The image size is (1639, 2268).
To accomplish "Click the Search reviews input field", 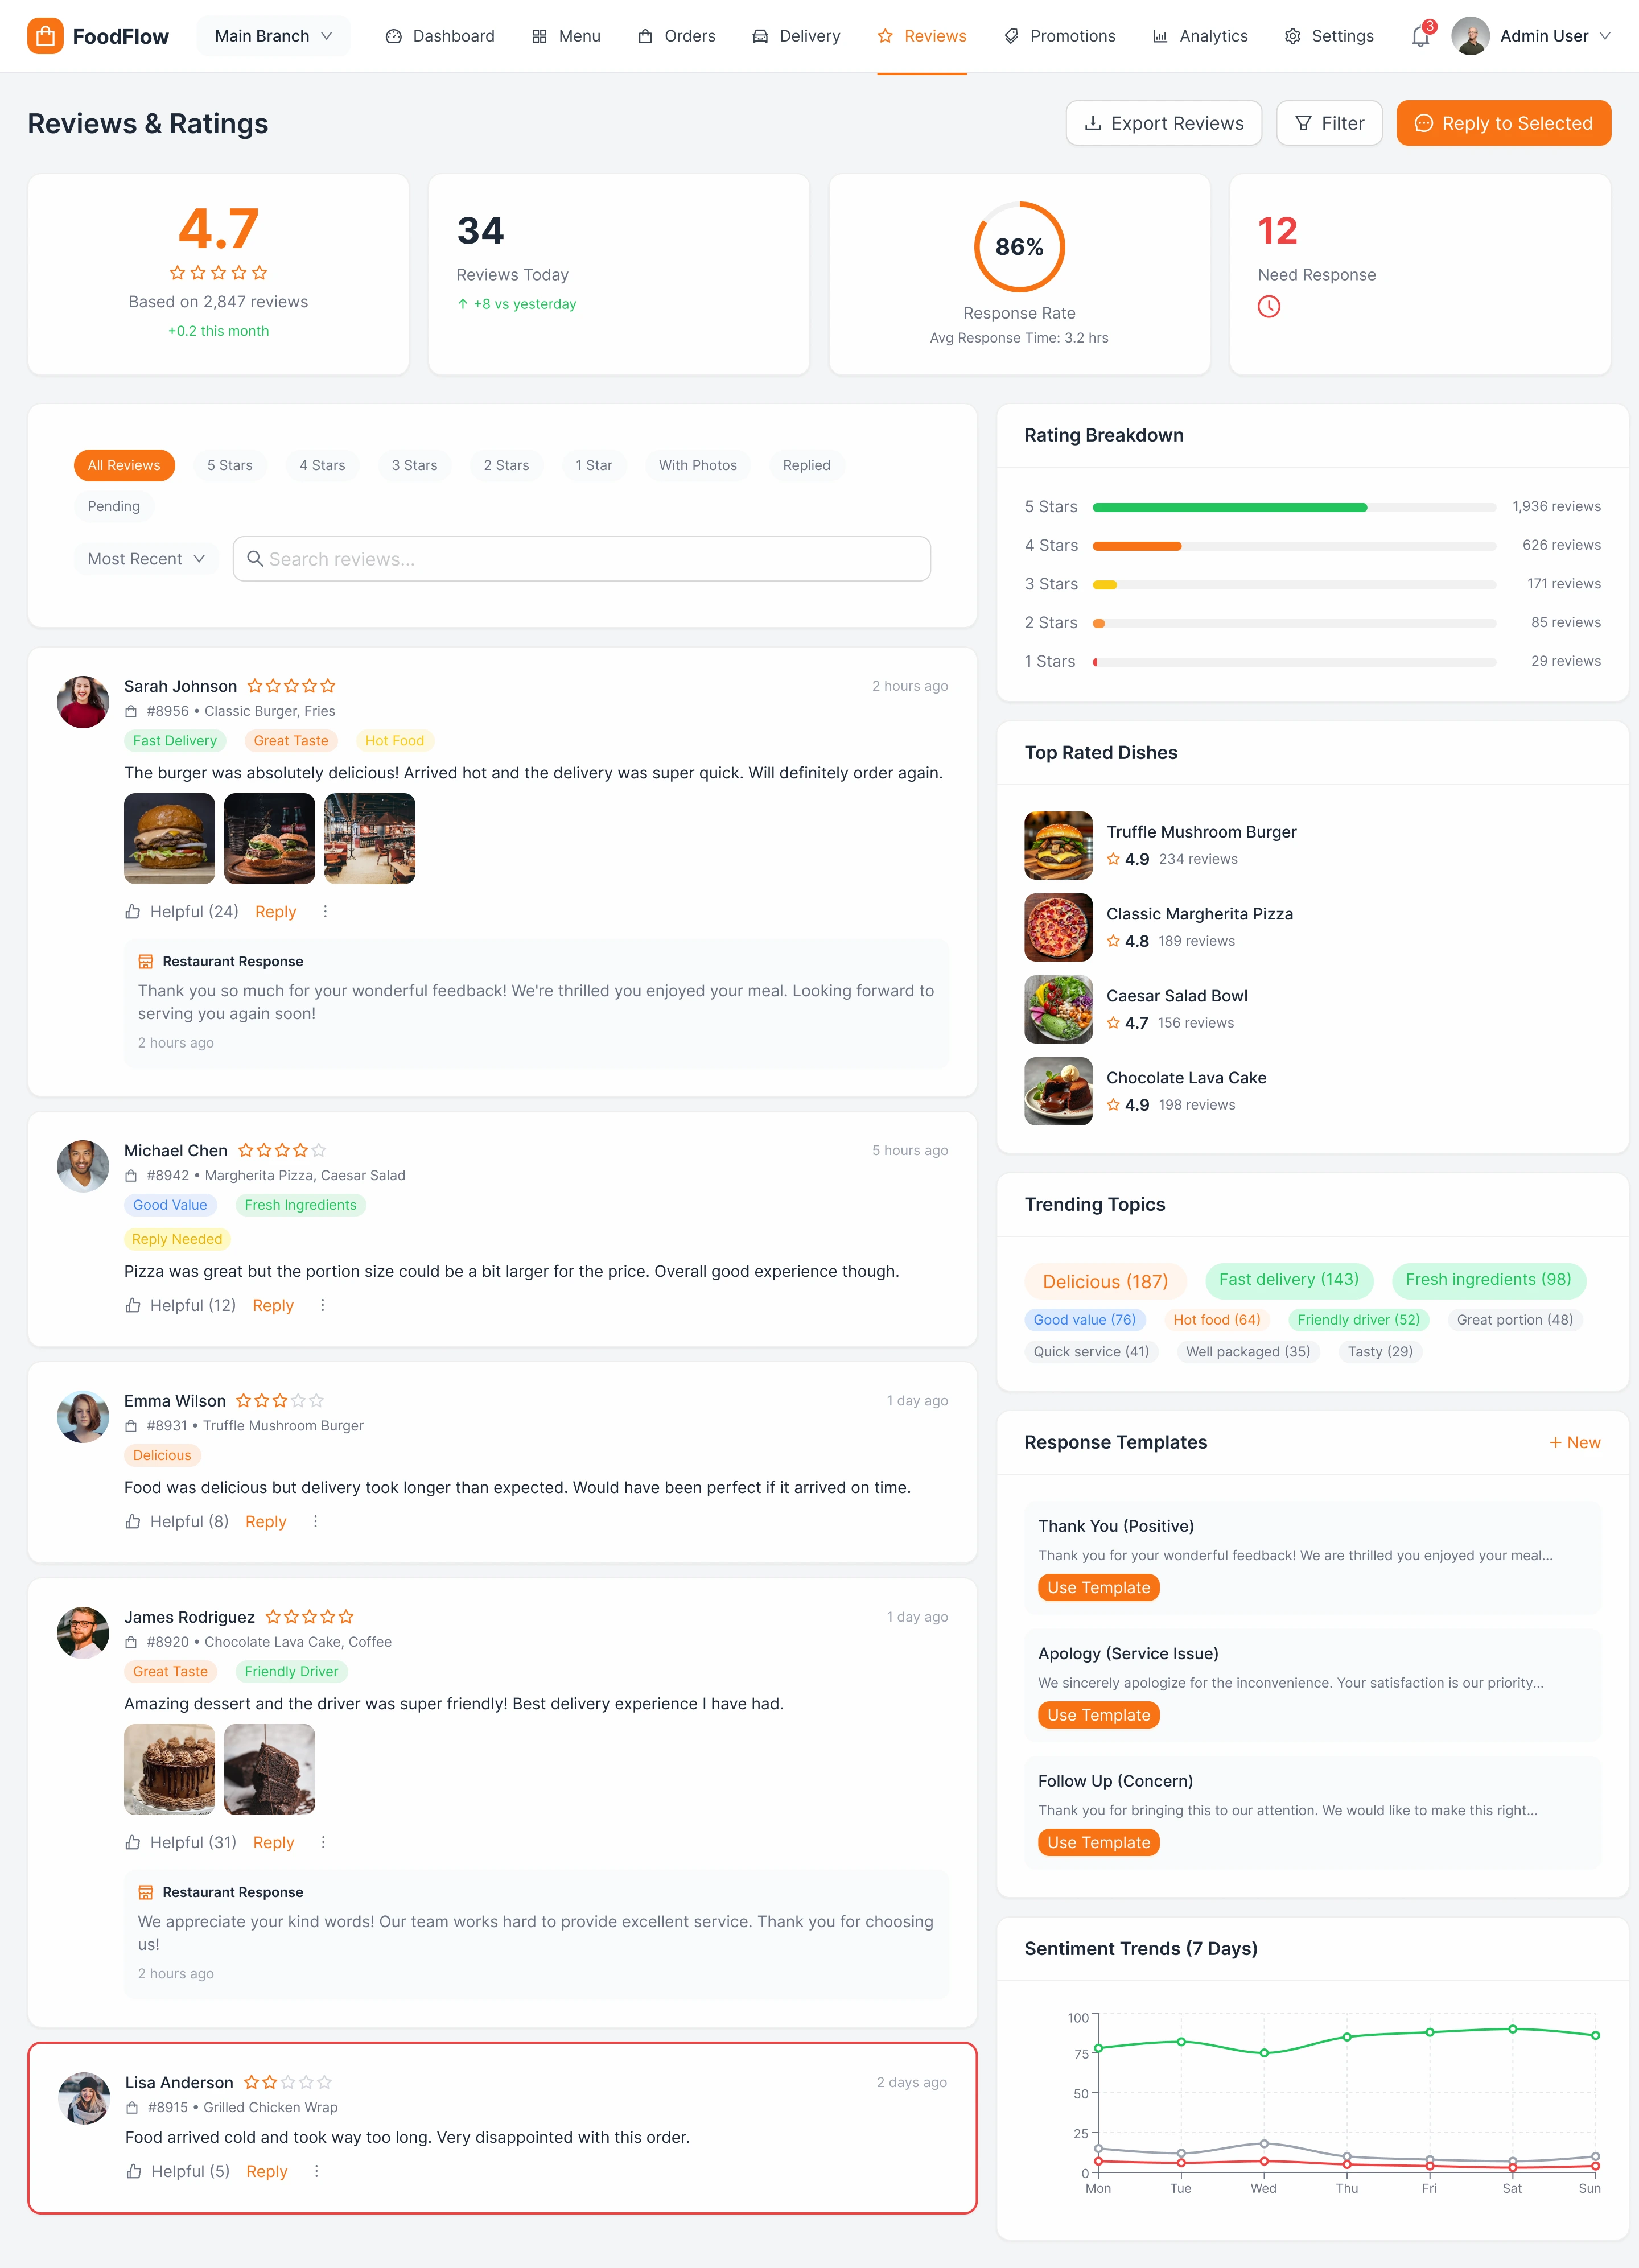I will click(x=582, y=559).
